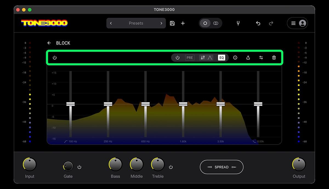Click the 650 Hz EQ slider handle
Image resolution: width=329 pixels, height=189 pixels.
(x=145, y=104)
